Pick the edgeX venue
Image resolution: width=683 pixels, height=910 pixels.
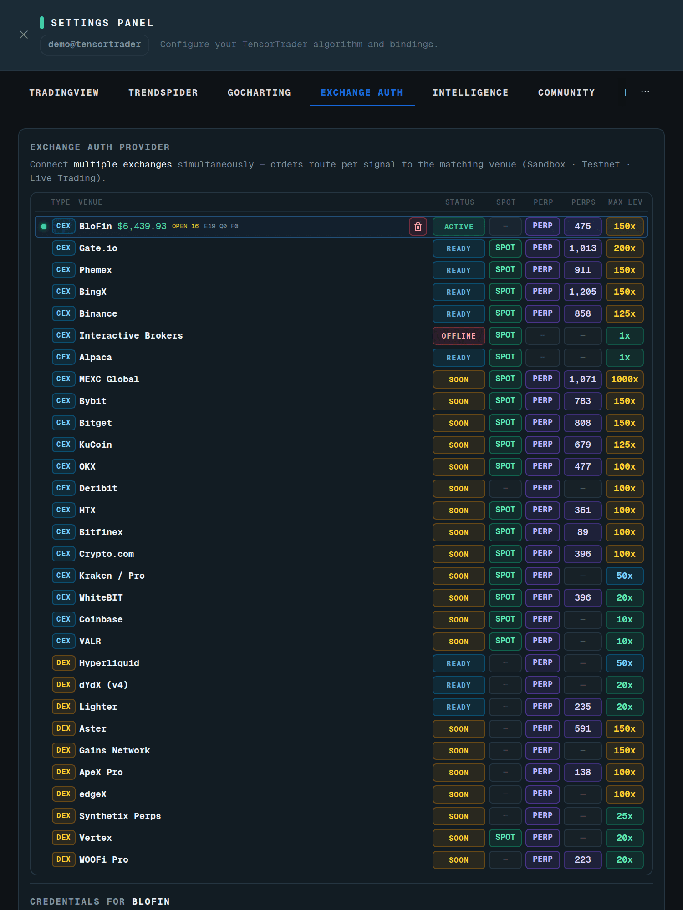341,794
